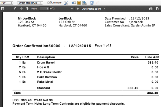The image size is (161, 107).
Task: Click the brown archive box icon
Action: point(79,3)
